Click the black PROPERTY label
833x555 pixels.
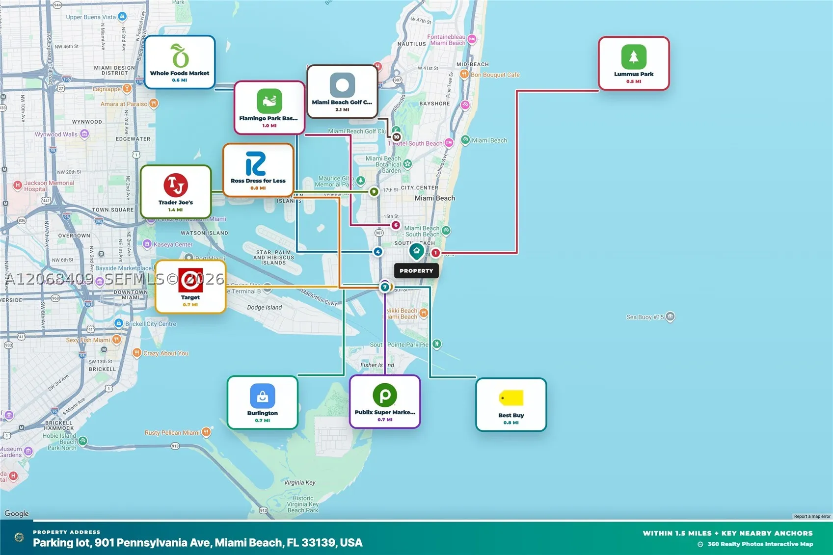(x=416, y=271)
